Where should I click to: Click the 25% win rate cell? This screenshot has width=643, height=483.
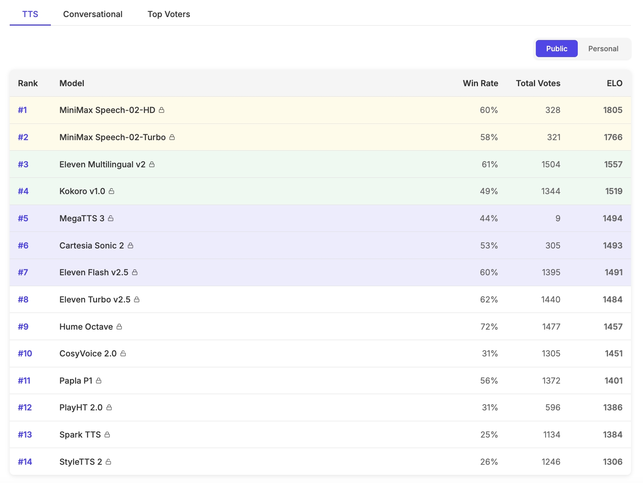489,434
